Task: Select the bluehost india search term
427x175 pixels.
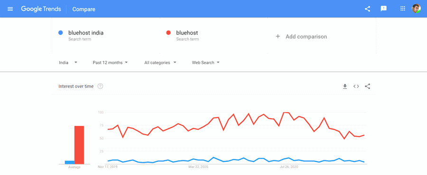Action: (86, 33)
